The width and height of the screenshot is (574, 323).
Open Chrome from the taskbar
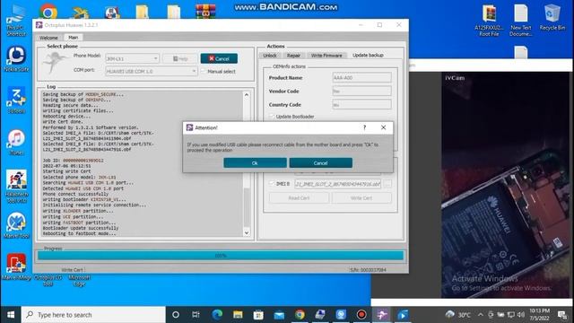tap(300, 315)
